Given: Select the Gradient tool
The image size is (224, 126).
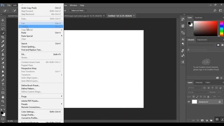Looking at the screenshot, I should pos(3,67).
